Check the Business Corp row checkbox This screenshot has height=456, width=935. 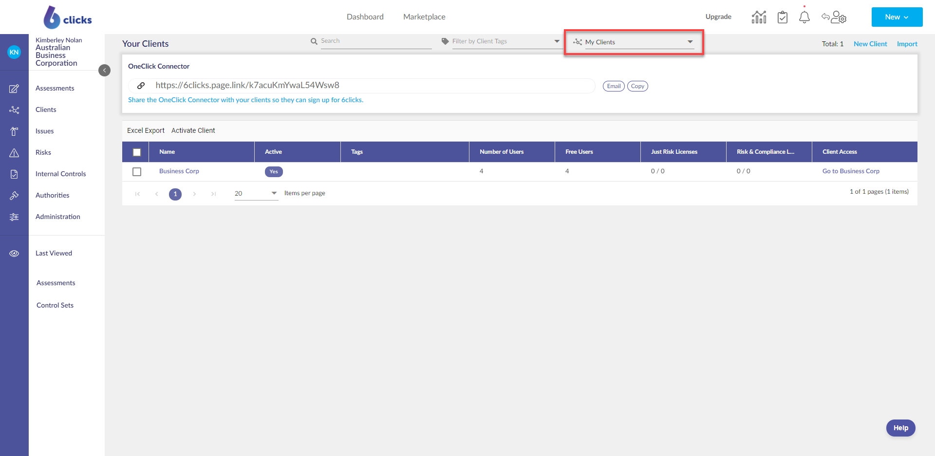(137, 172)
